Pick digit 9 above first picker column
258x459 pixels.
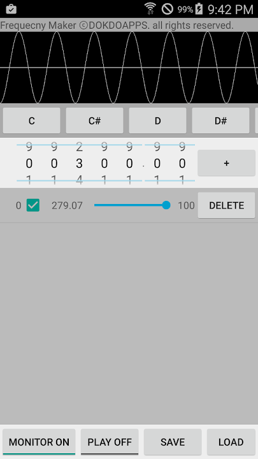click(29, 147)
